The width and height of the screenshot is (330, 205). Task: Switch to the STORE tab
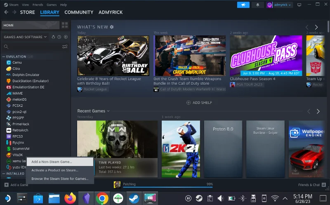coord(27,12)
